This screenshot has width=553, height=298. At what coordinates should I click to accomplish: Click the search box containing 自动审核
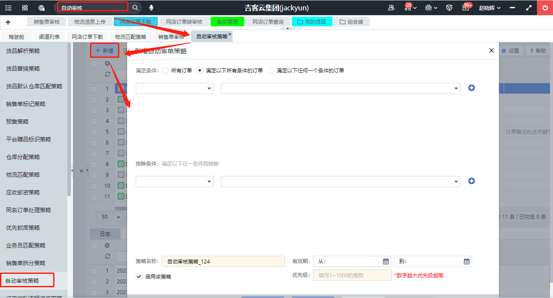point(93,7)
